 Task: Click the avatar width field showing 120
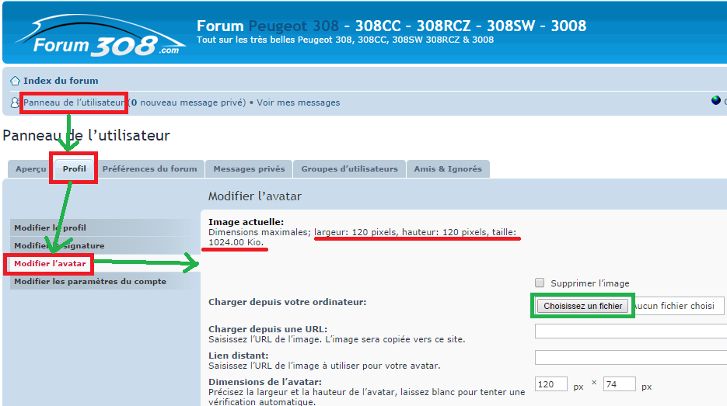click(551, 384)
